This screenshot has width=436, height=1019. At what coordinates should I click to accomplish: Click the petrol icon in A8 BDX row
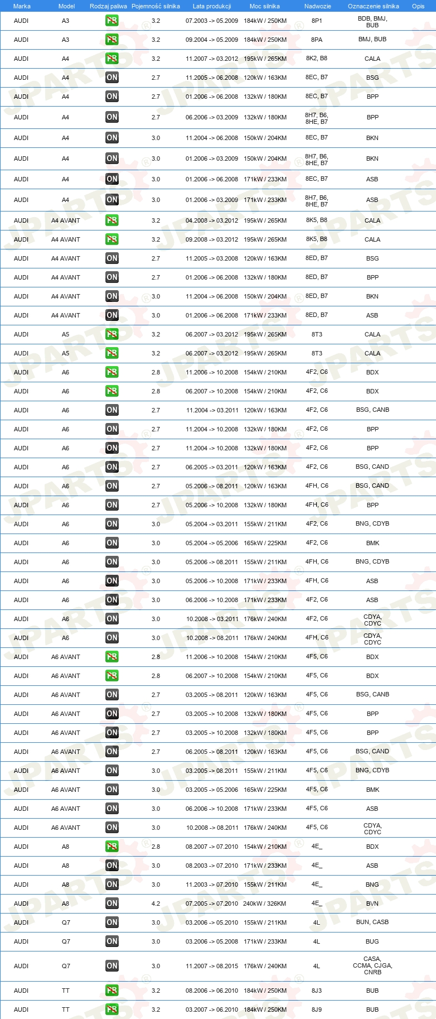tap(112, 847)
